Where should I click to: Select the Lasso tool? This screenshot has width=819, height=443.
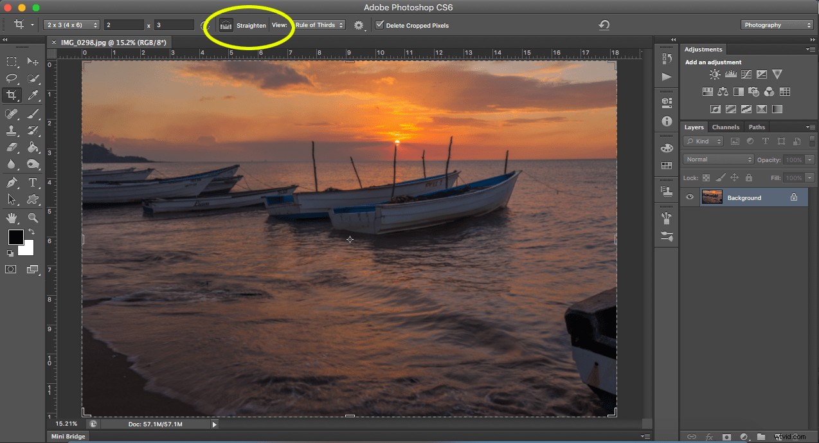(12, 79)
